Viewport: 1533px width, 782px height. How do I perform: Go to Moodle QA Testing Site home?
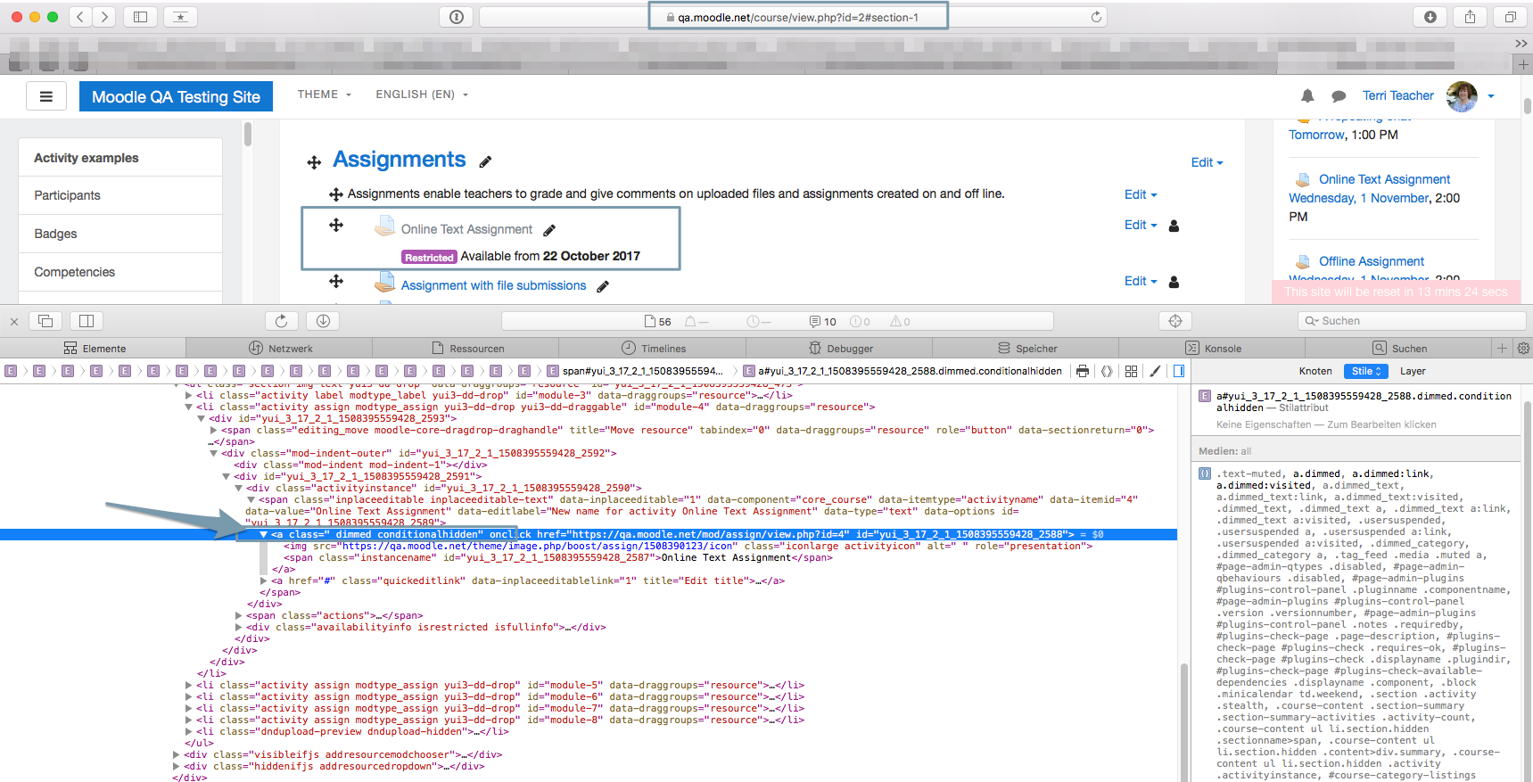tap(176, 96)
